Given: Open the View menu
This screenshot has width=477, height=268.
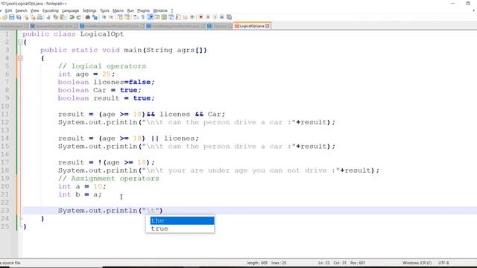Looking at the screenshot, I should pyautogui.click(x=34, y=10).
